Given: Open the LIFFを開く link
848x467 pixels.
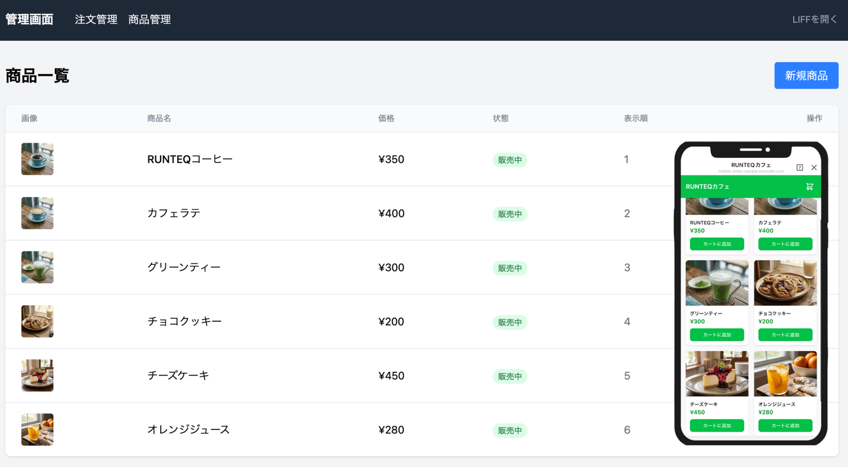Looking at the screenshot, I should [x=814, y=19].
